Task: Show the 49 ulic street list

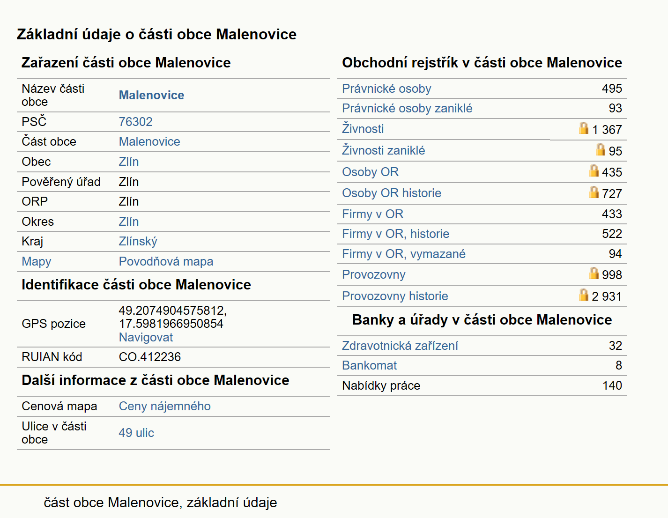Action: [136, 433]
